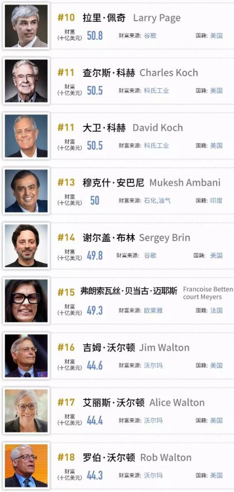
Task: Select Jim Walton's portrait thumbnail
Action: pyautogui.click(x=26, y=356)
